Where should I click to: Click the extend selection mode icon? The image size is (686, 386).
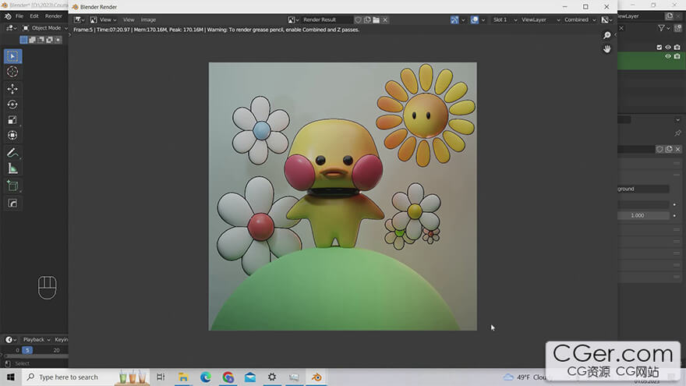[33, 40]
